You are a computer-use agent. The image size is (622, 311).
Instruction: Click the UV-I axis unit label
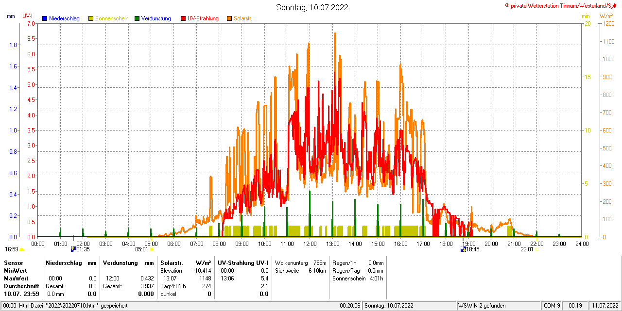[x=28, y=16]
